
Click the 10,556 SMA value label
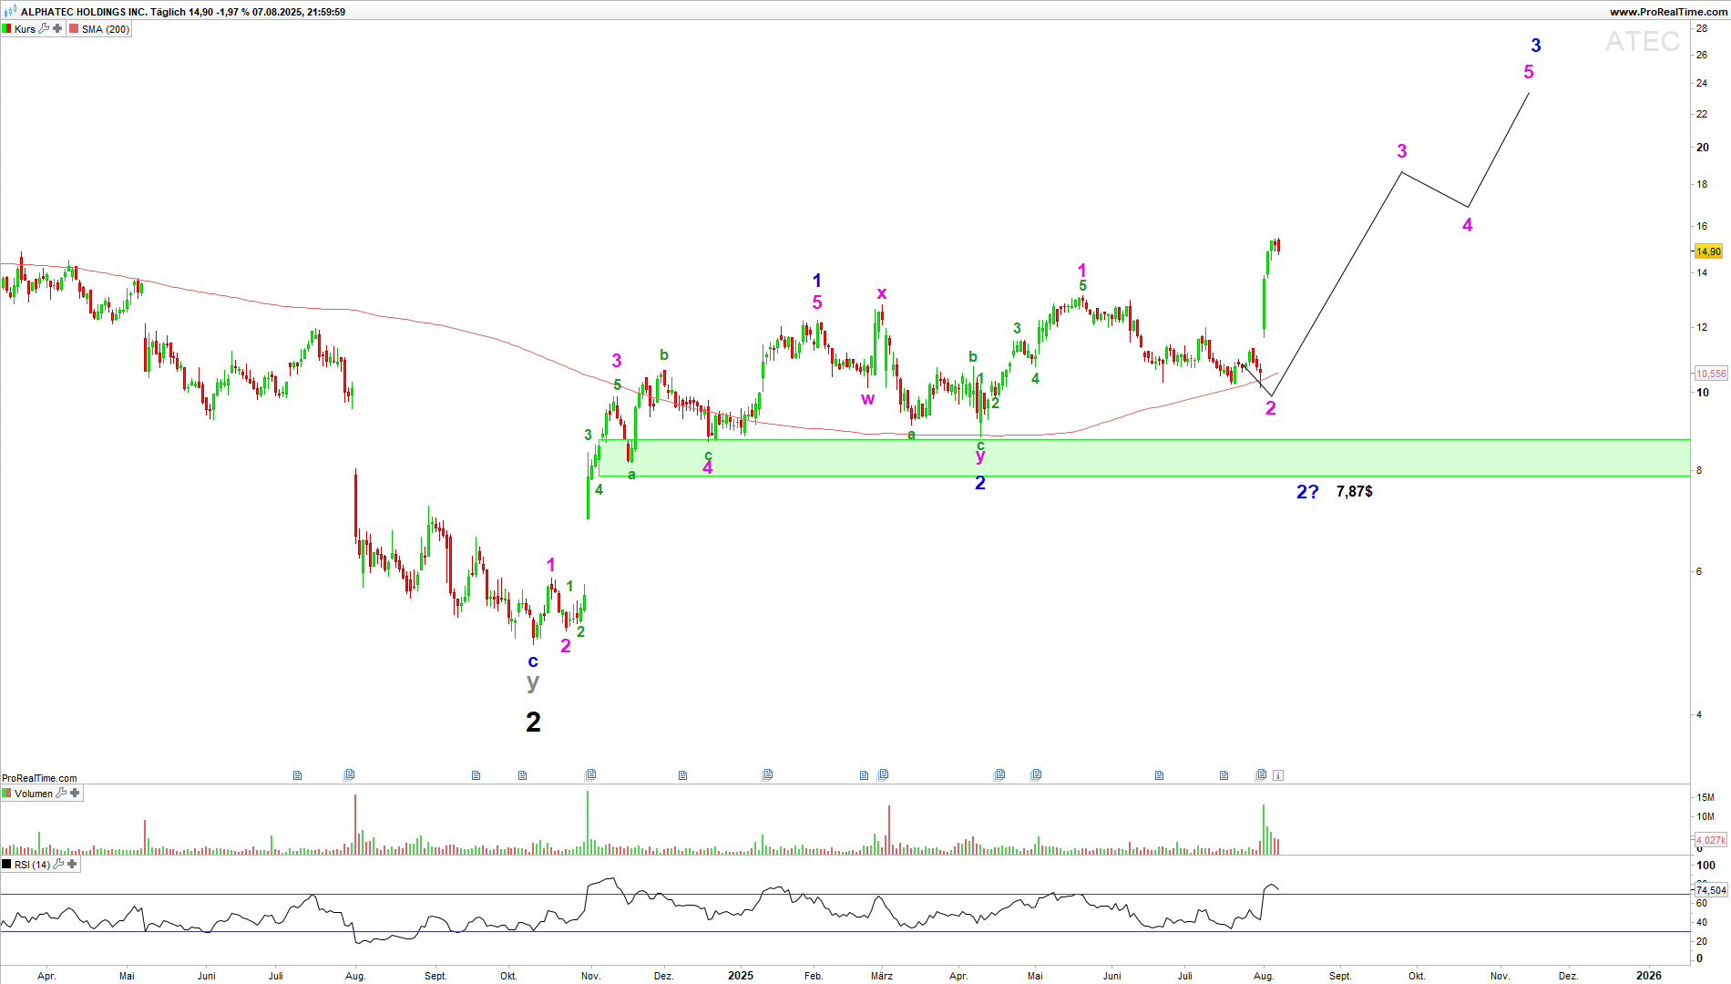[x=1710, y=374]
